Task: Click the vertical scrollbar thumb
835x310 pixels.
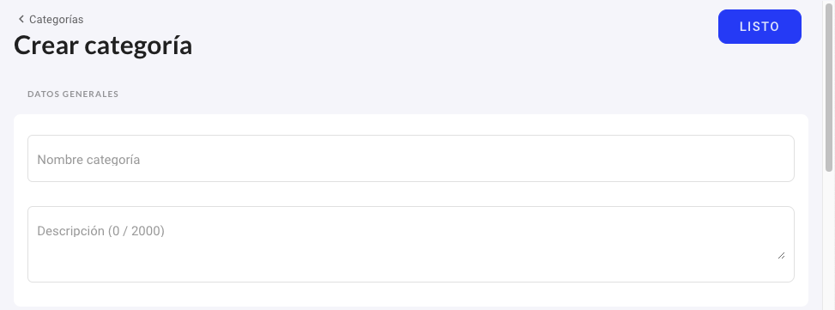Action: click(x=829, y=86)
